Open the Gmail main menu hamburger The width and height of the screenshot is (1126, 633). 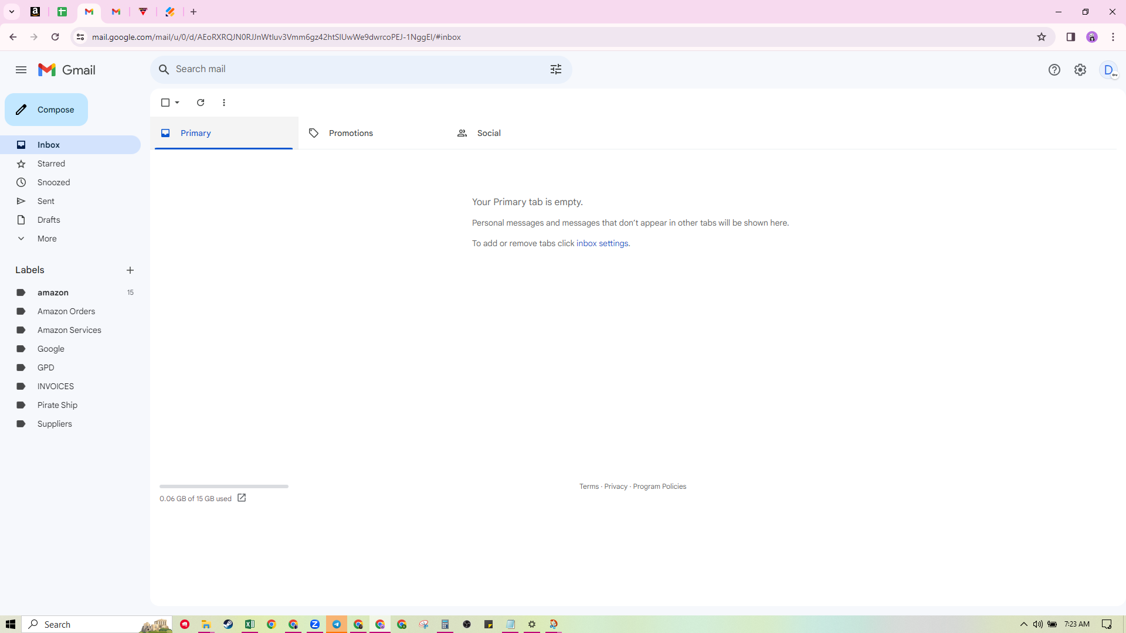click(x=21, y=70)
